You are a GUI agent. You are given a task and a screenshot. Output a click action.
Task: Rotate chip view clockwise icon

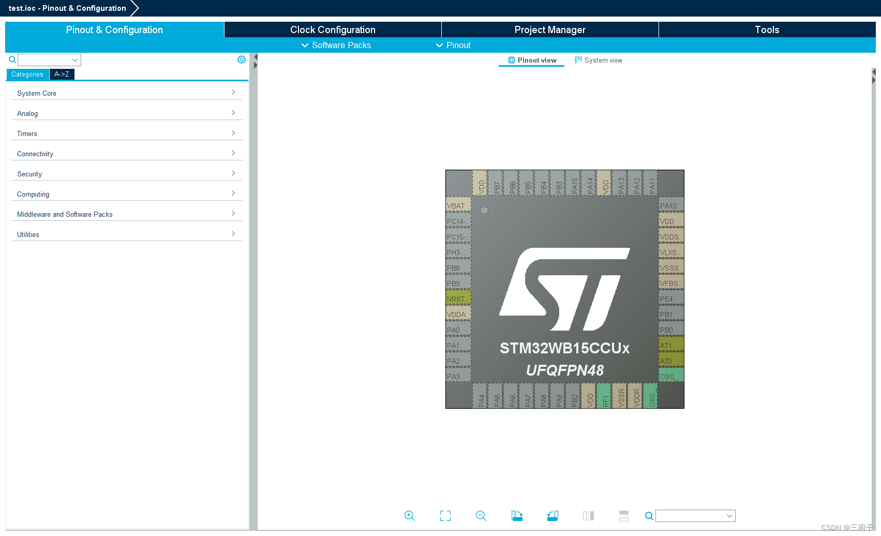[x=517, y=516]
